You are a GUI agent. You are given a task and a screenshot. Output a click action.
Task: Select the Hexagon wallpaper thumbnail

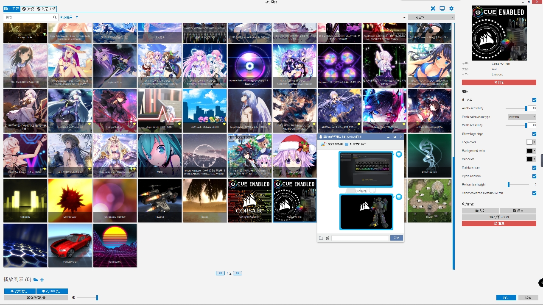click(x=25, y=245)
